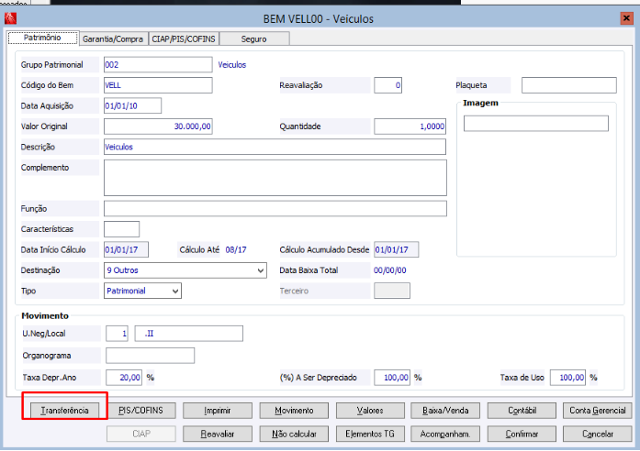Click the Acompanham. button
This screenshot has height=451, width=640.
coord(445,434)
